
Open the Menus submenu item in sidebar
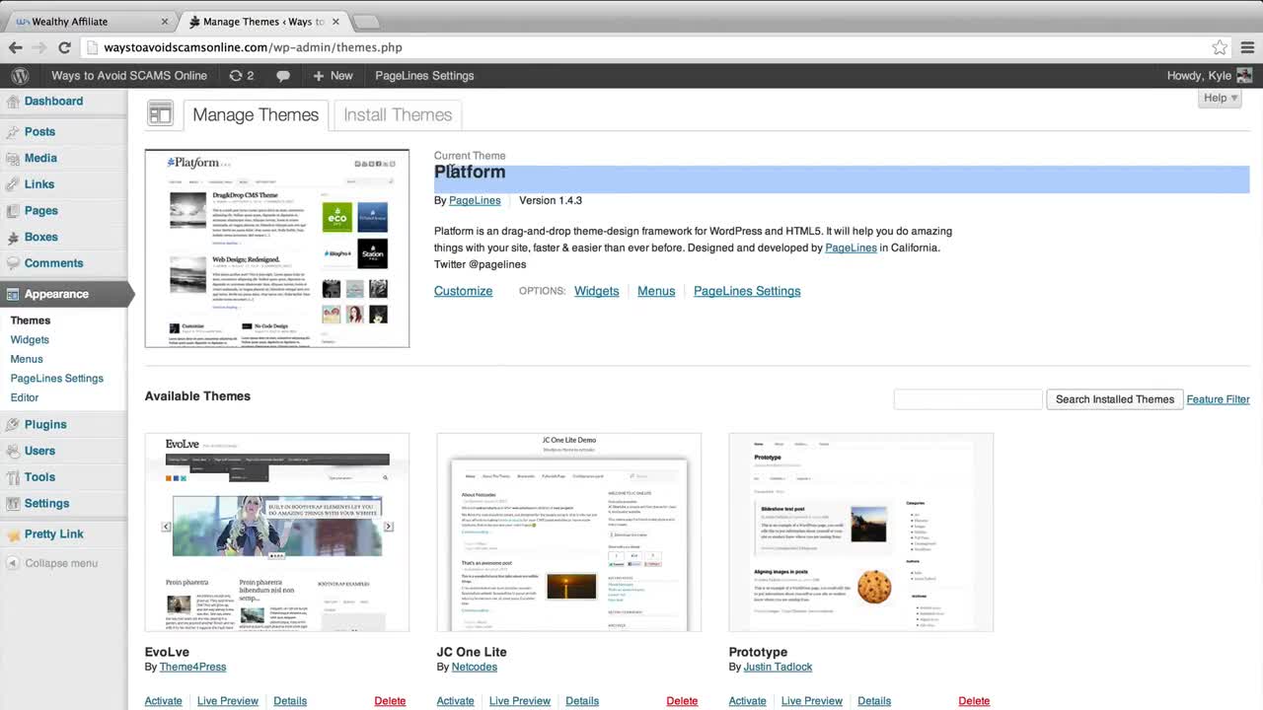[x=27, y=359]
